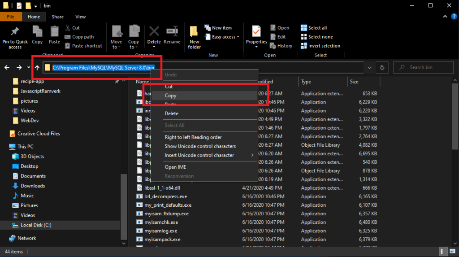Click the Rename ribbon icon

pos(172,35)
